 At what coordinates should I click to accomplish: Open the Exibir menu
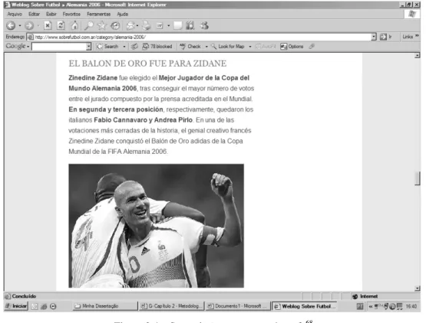point(51,14)
